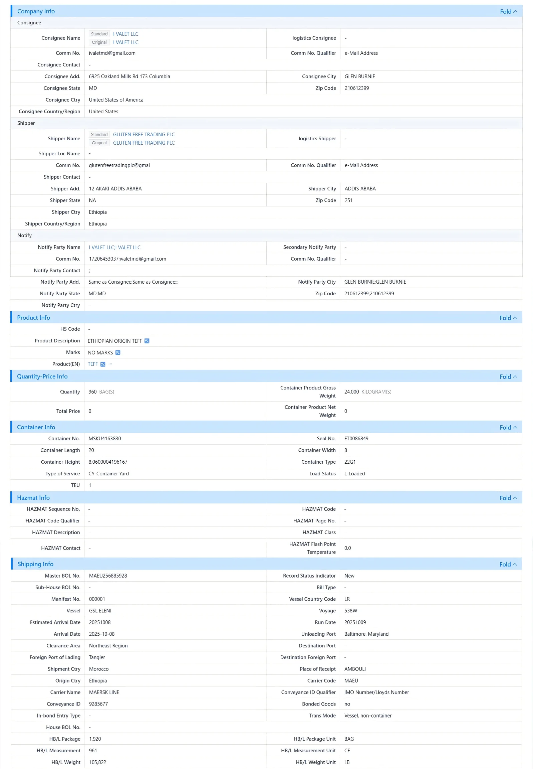
Task: Fold the Company Info section
Action: tap(509, 11)
